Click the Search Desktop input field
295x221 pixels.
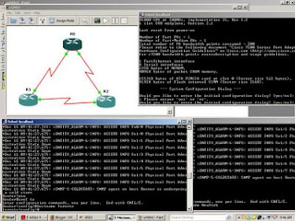click(x=198, y=218)
